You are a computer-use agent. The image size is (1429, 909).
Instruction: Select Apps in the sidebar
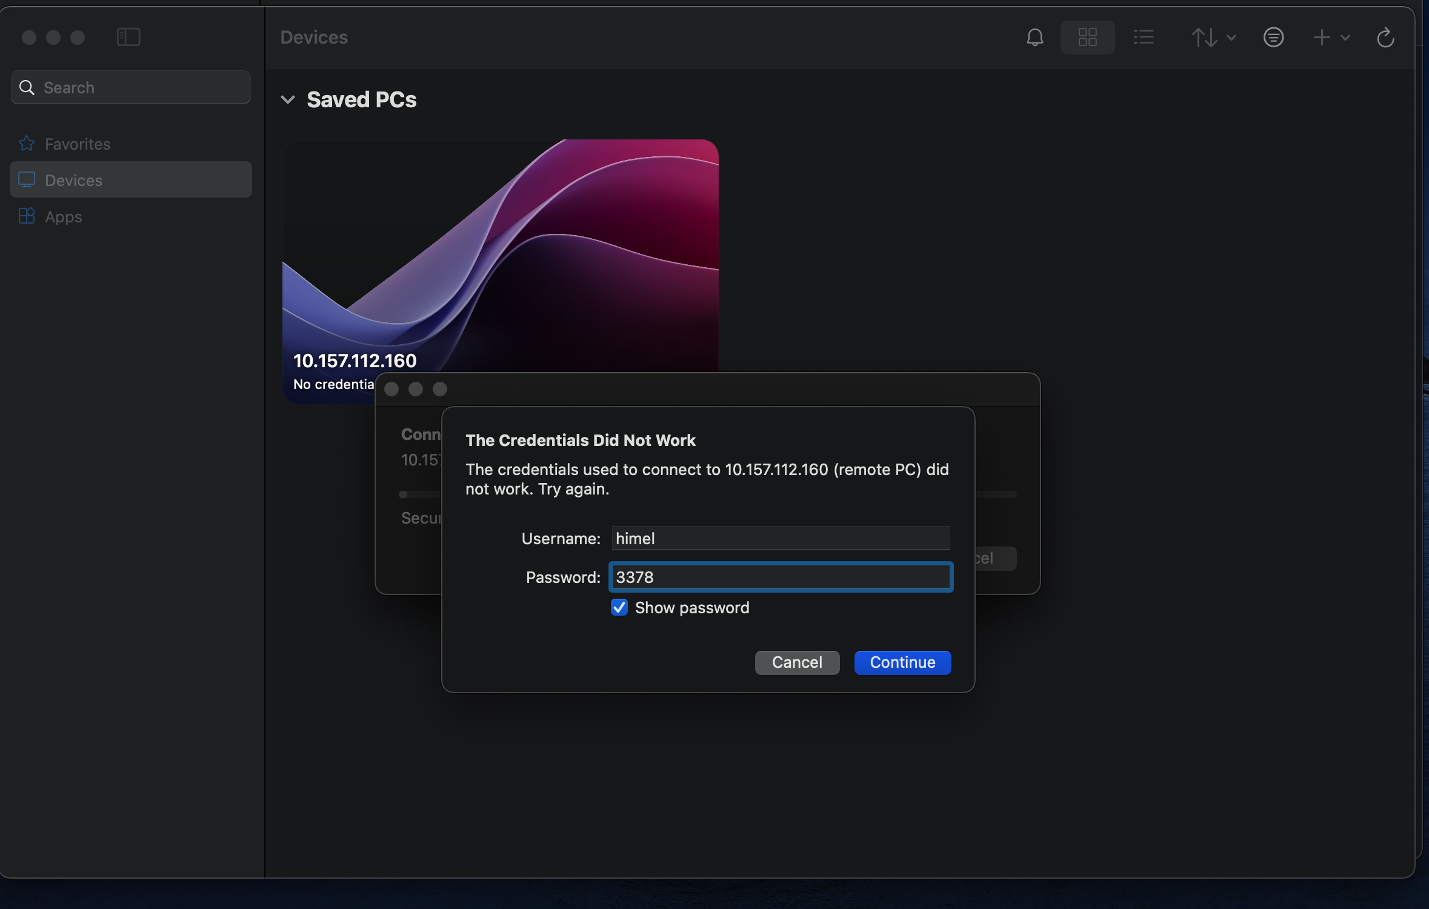click(63, 217)
